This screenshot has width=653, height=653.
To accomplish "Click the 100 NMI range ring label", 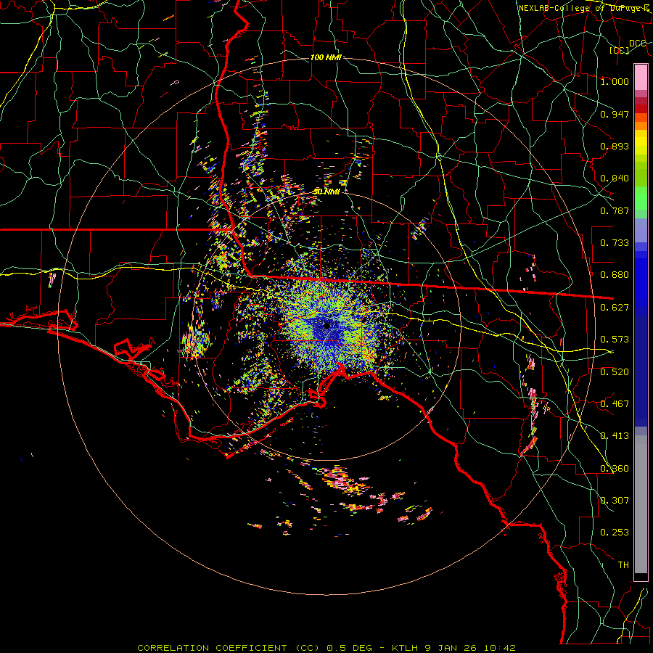I will tap(326, 57).
